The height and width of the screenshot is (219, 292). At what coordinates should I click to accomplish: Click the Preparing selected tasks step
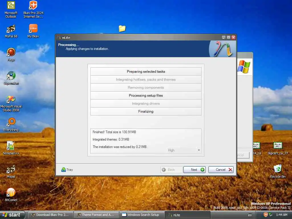(146, 72)
